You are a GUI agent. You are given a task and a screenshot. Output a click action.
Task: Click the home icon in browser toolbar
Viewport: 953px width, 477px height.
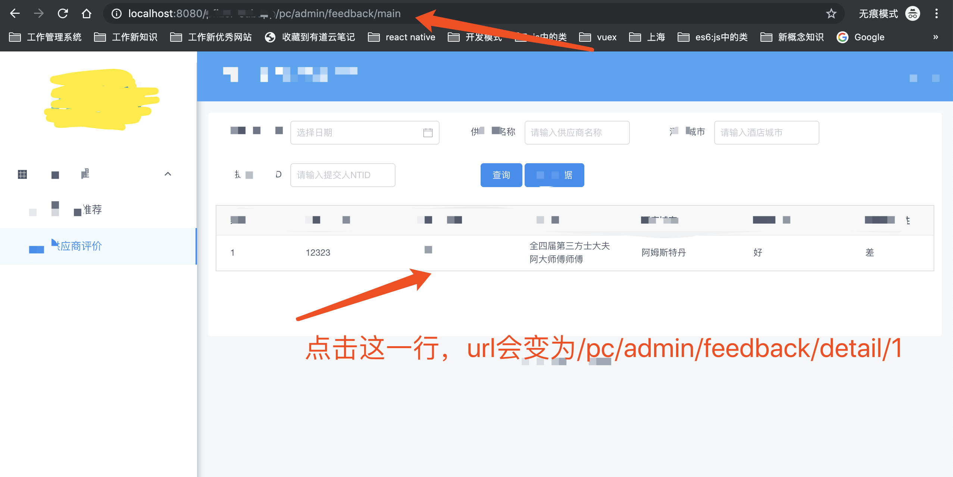point(87,14)
